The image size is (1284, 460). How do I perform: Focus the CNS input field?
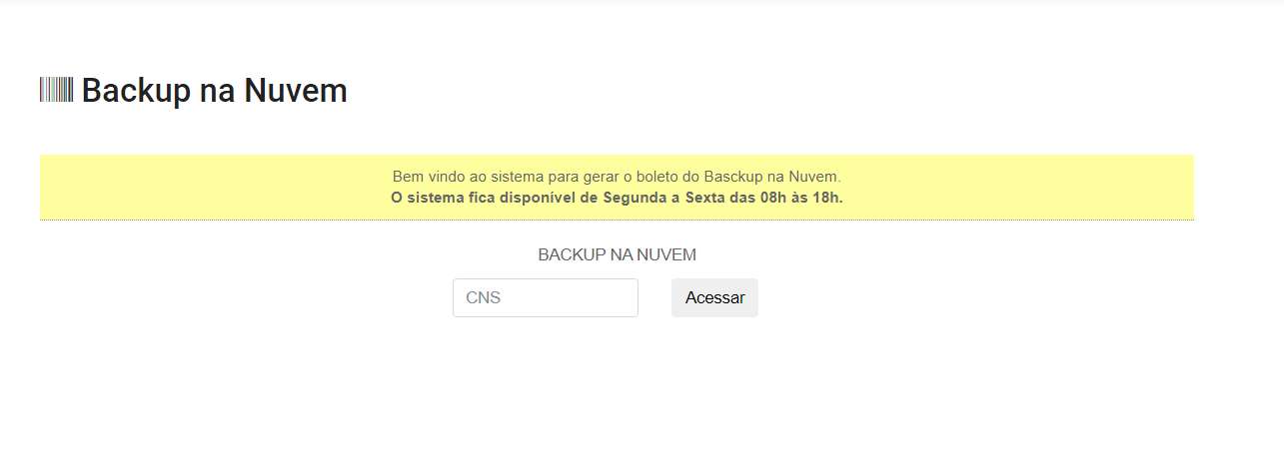click(x=546, y=297)
